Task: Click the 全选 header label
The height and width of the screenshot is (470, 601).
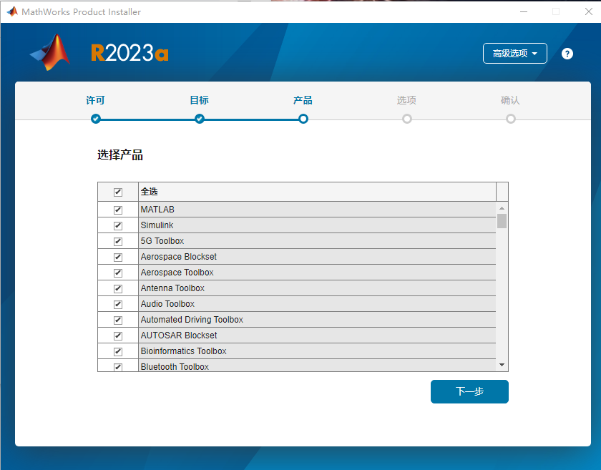Action: click(149, 192)
